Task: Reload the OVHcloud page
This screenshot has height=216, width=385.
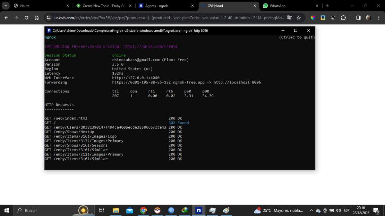Action: (x=26, y=18)
